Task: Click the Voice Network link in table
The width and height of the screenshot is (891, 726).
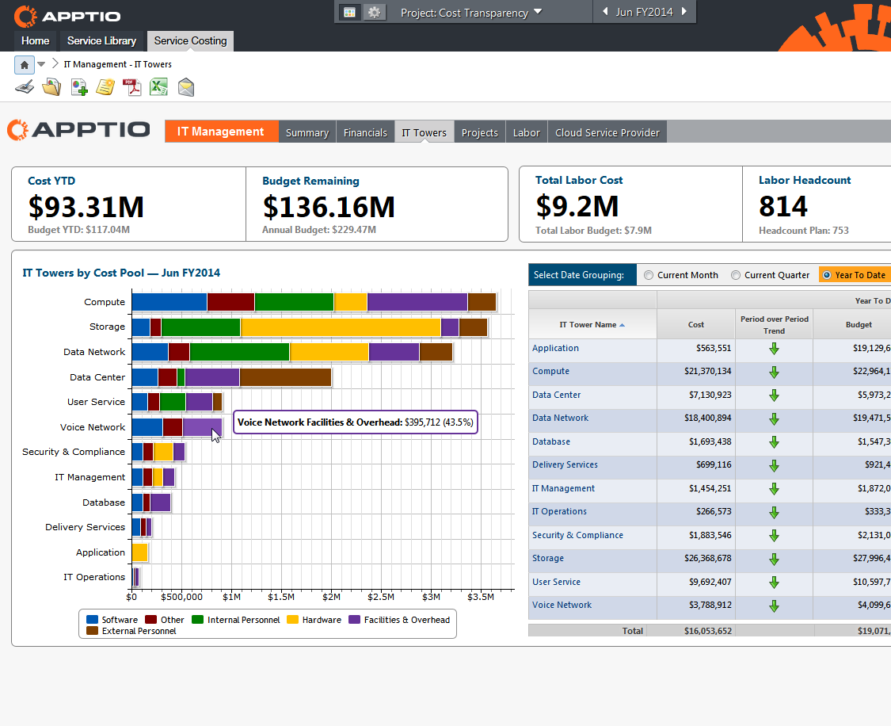Action: click(x=562, y=605)
